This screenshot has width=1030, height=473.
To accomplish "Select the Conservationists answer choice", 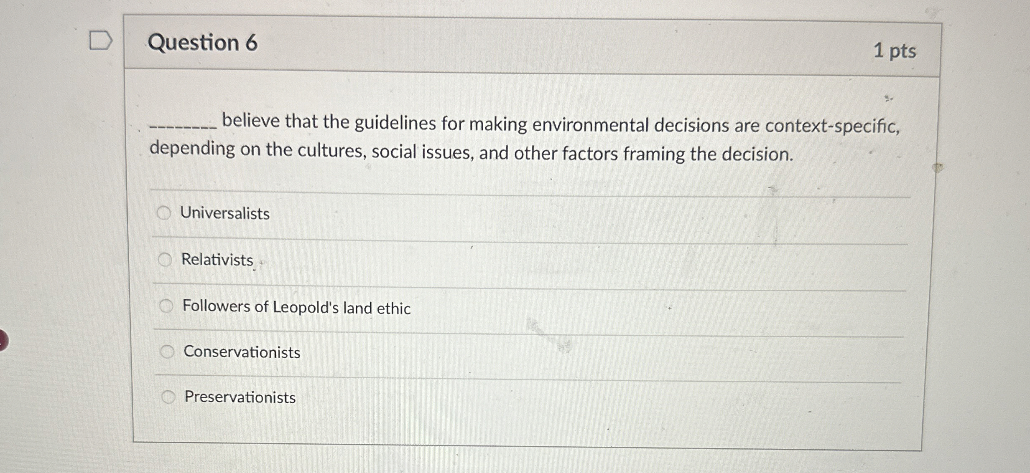I will (x=168, y=352).
